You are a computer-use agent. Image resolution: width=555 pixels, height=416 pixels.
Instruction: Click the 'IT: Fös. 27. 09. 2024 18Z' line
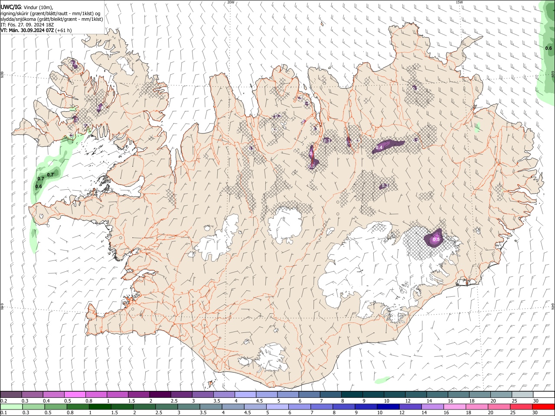point(27,25)
